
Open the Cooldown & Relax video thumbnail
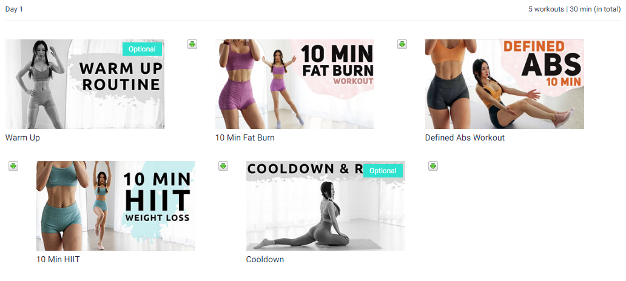pyautogui.click(x=325, y=206)
